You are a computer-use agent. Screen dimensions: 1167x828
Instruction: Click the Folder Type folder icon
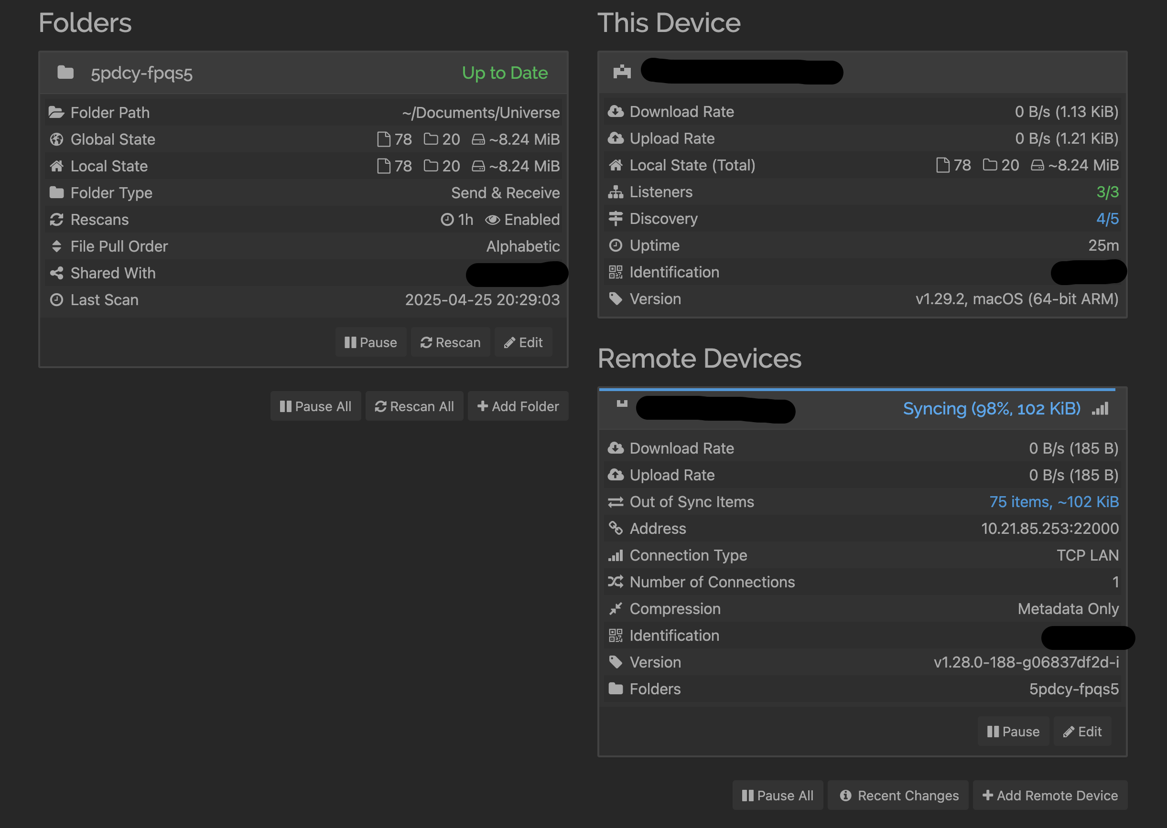[x=56, y=193]
